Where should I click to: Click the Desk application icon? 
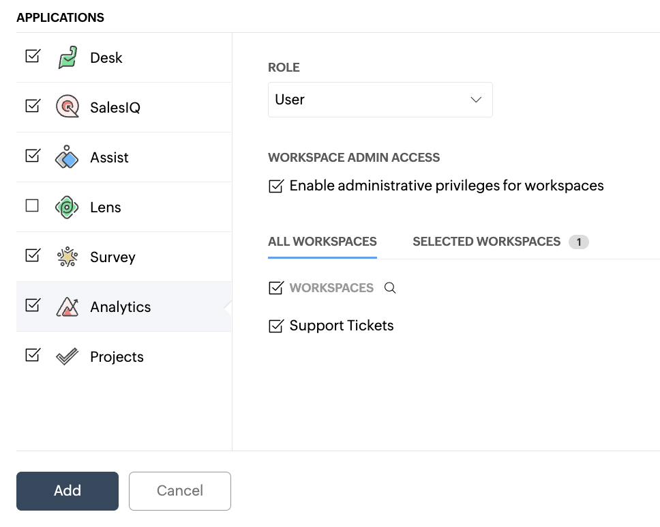(x=67, y=57)
